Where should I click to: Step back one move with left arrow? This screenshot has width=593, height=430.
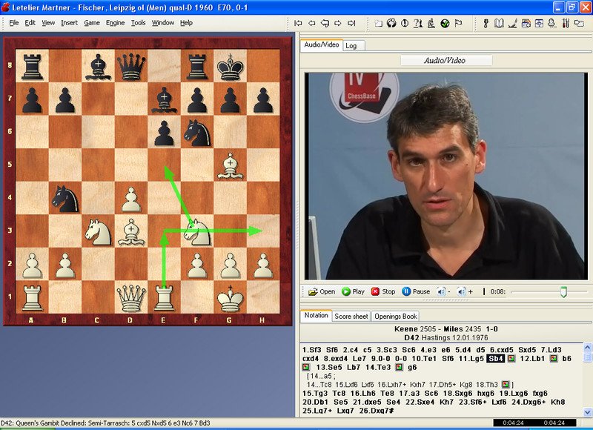(x=311, y=24)
